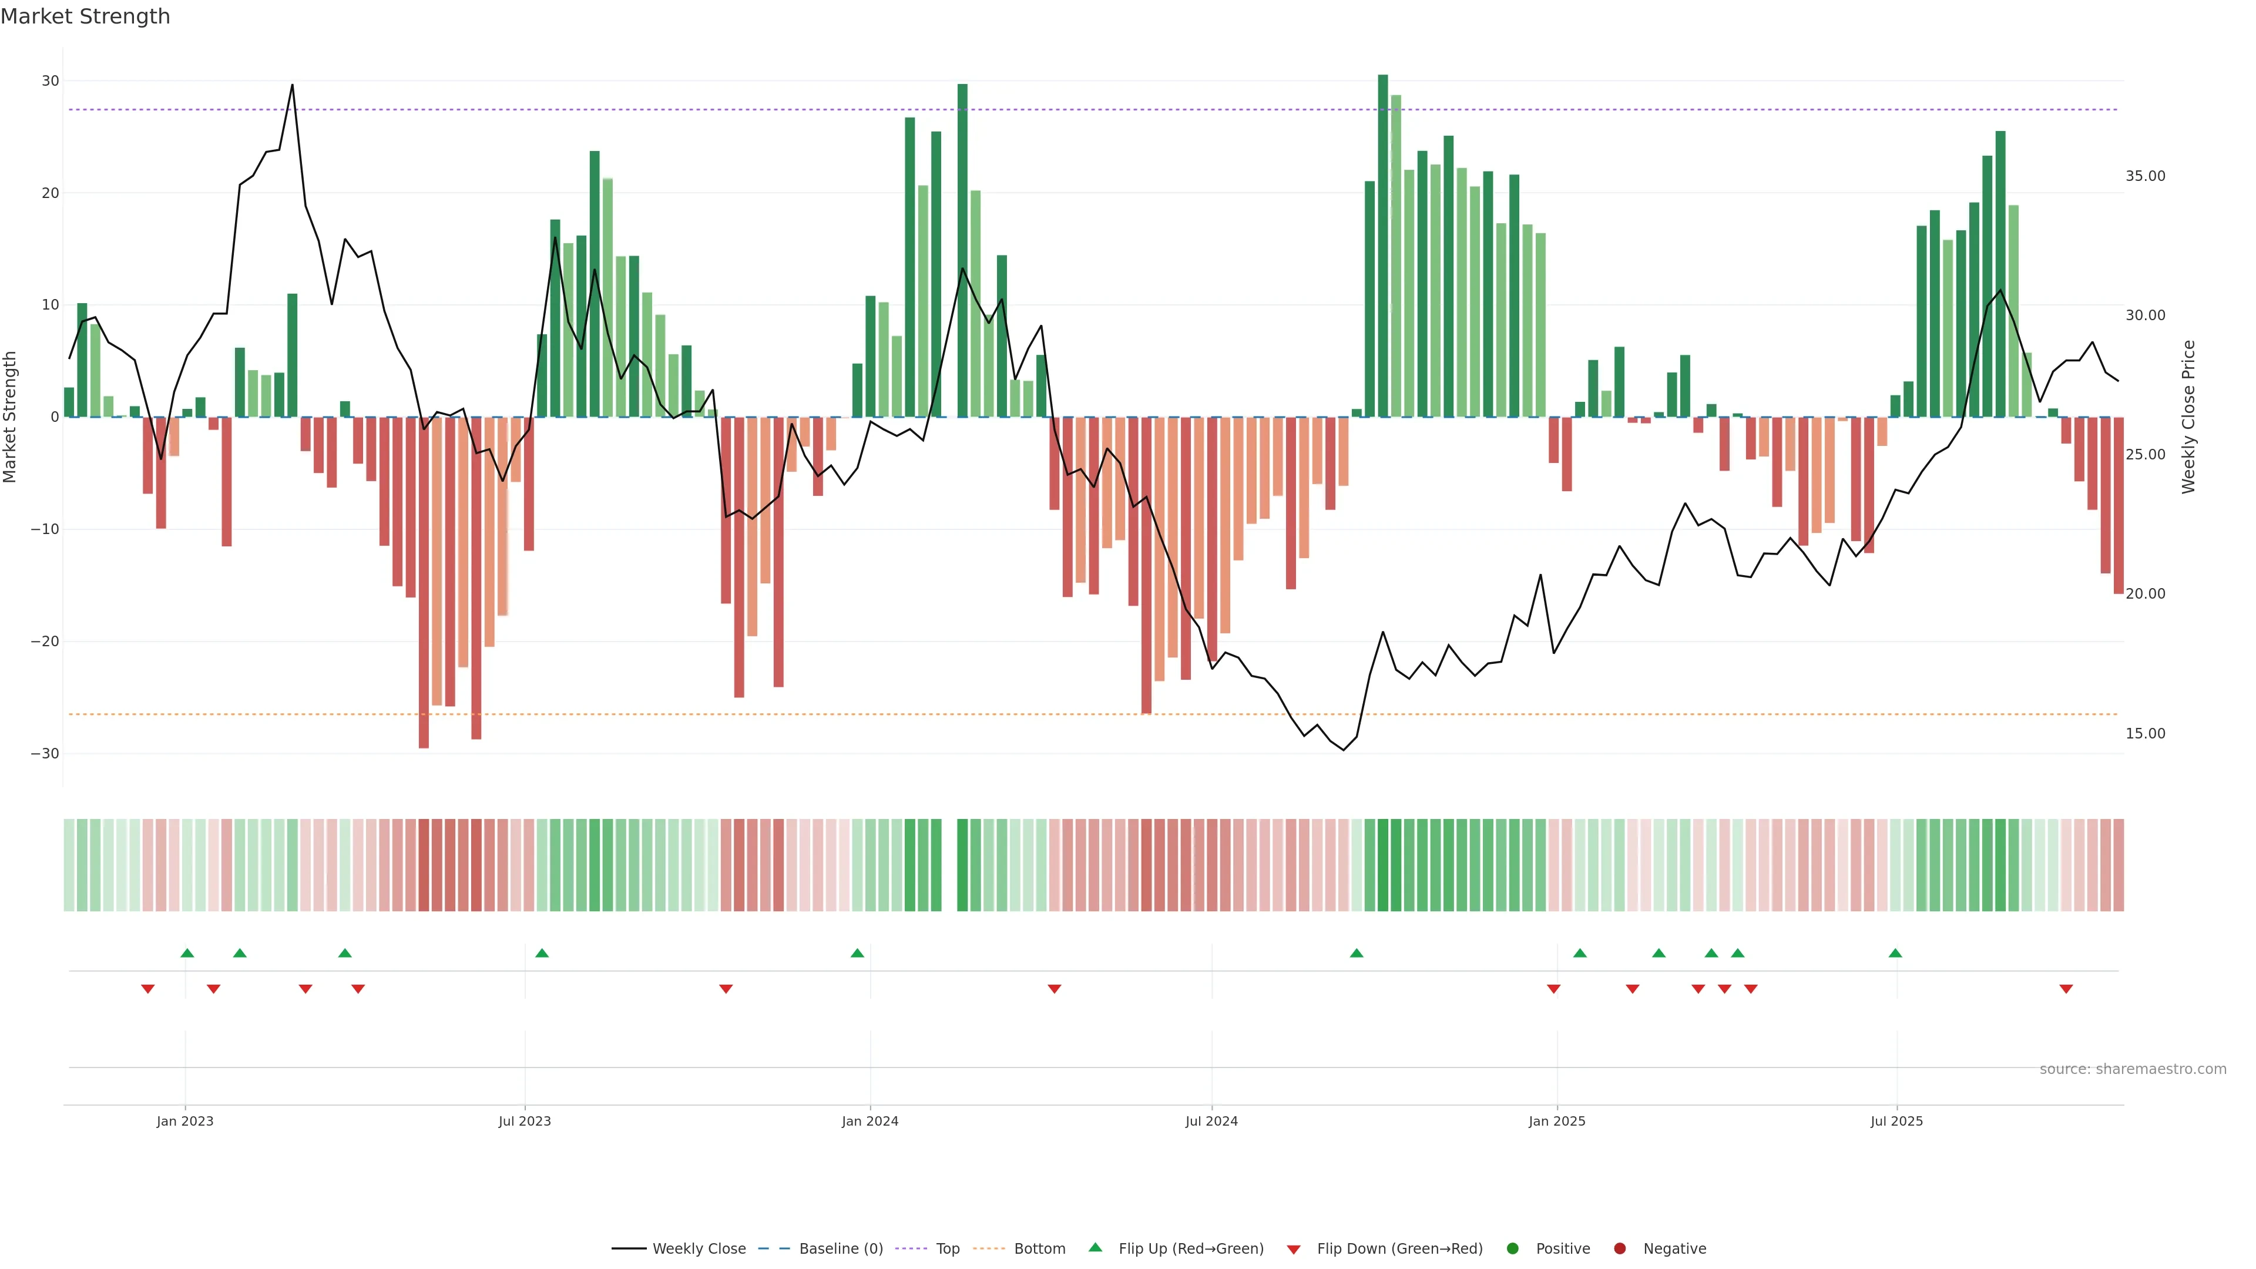This screenshot has width=2256, height=1269.
Task: Click the last flip-down triangle at far right
Action: [2066, 989]
